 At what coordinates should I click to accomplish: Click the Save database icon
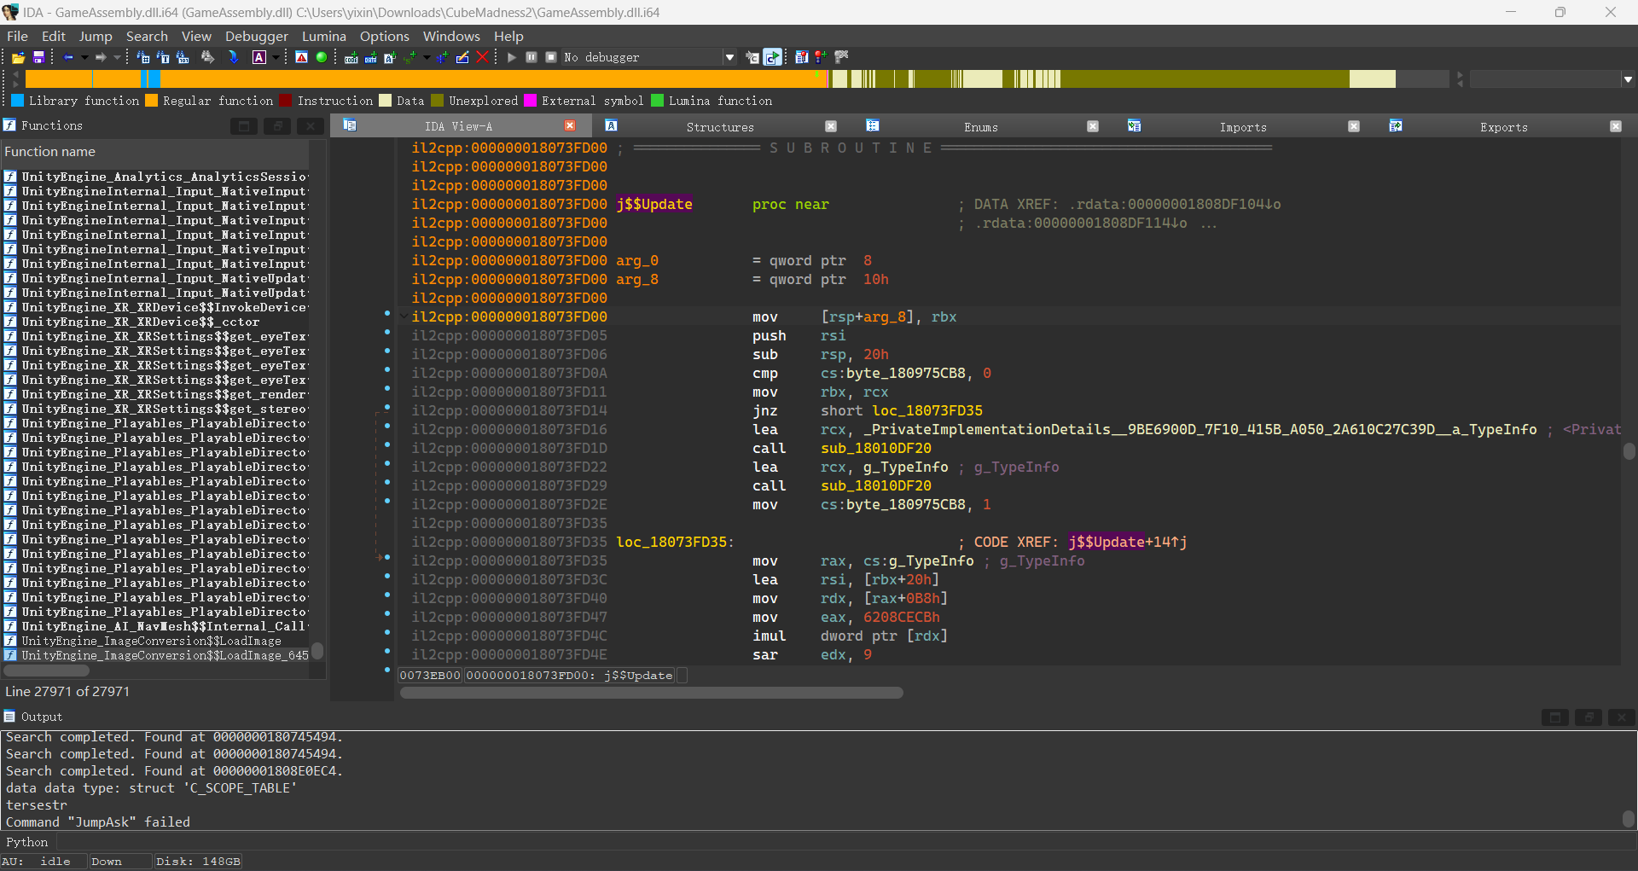click(x=38, y=57)
